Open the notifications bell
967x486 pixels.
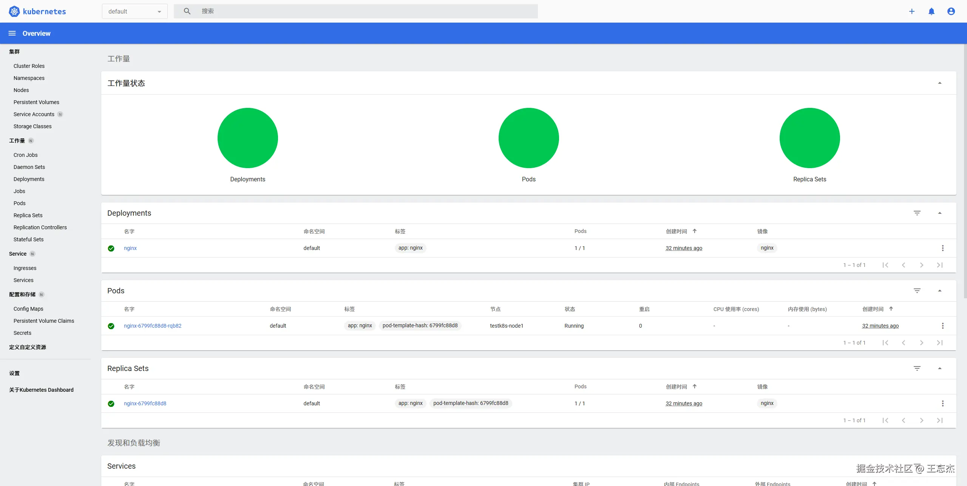(x=931, y=11)
